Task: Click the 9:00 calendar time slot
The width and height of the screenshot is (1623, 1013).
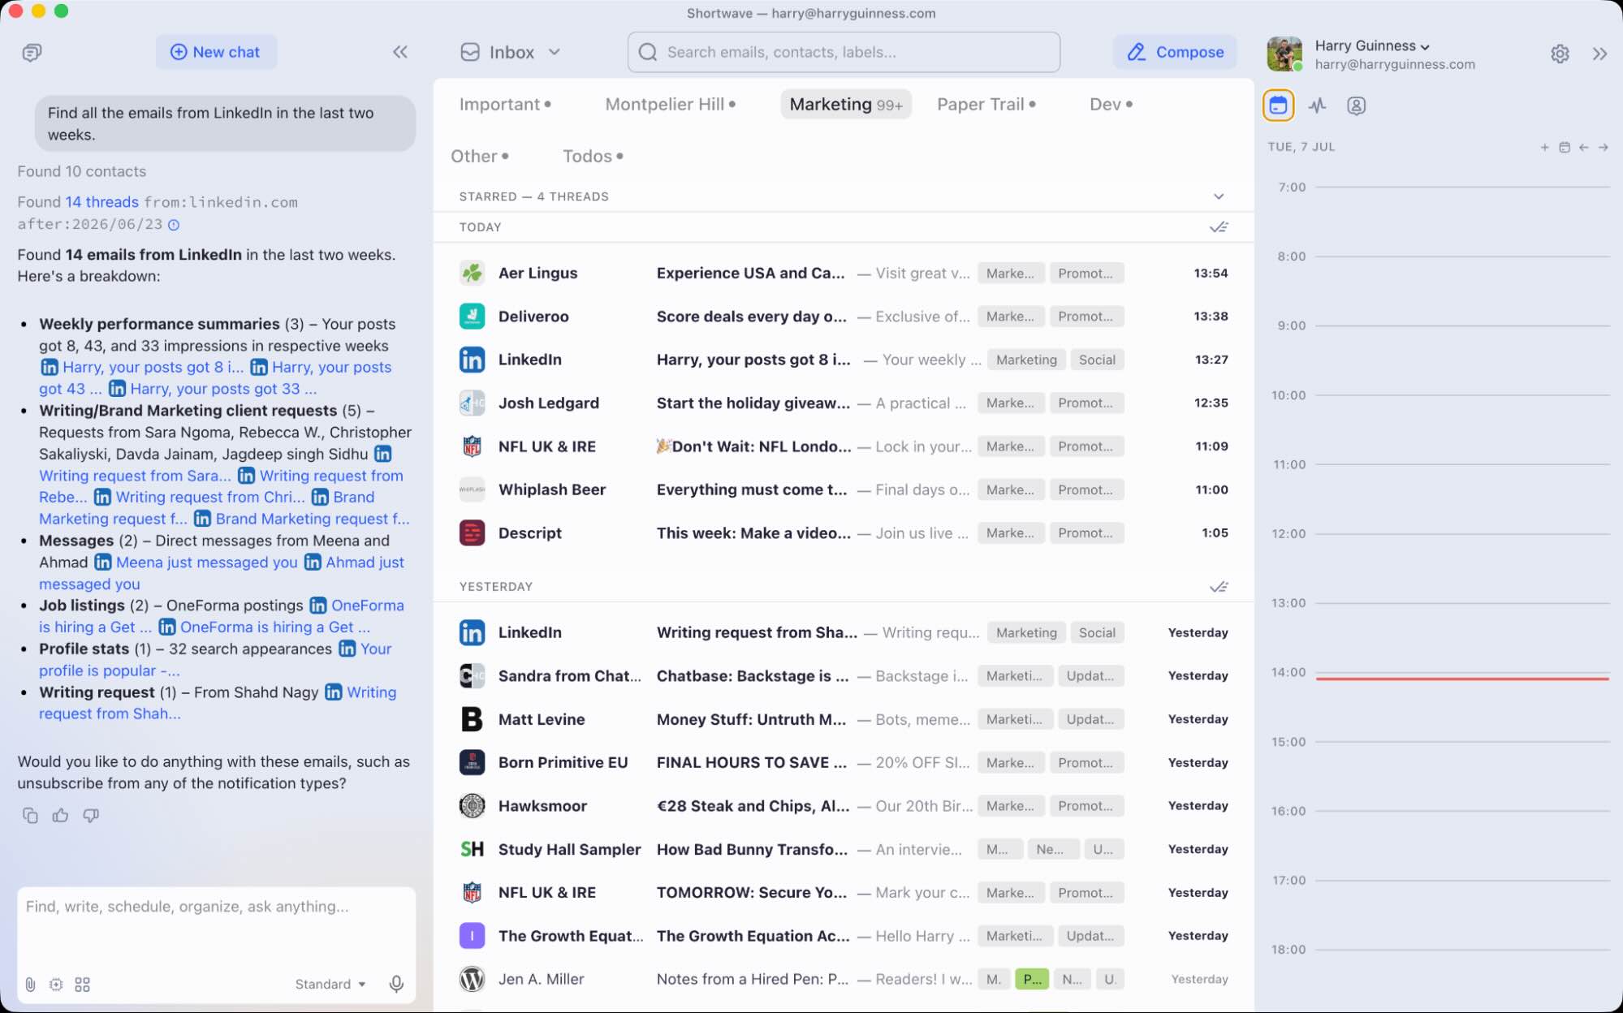Action: [x=1462, y=360]
